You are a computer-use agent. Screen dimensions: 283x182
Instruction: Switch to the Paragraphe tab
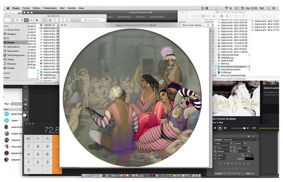tap(228, 140)
